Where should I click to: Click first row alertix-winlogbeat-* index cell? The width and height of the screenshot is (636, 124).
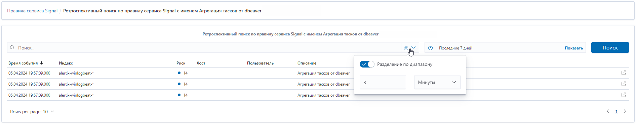pyautogui.click(x=76, y=73)
